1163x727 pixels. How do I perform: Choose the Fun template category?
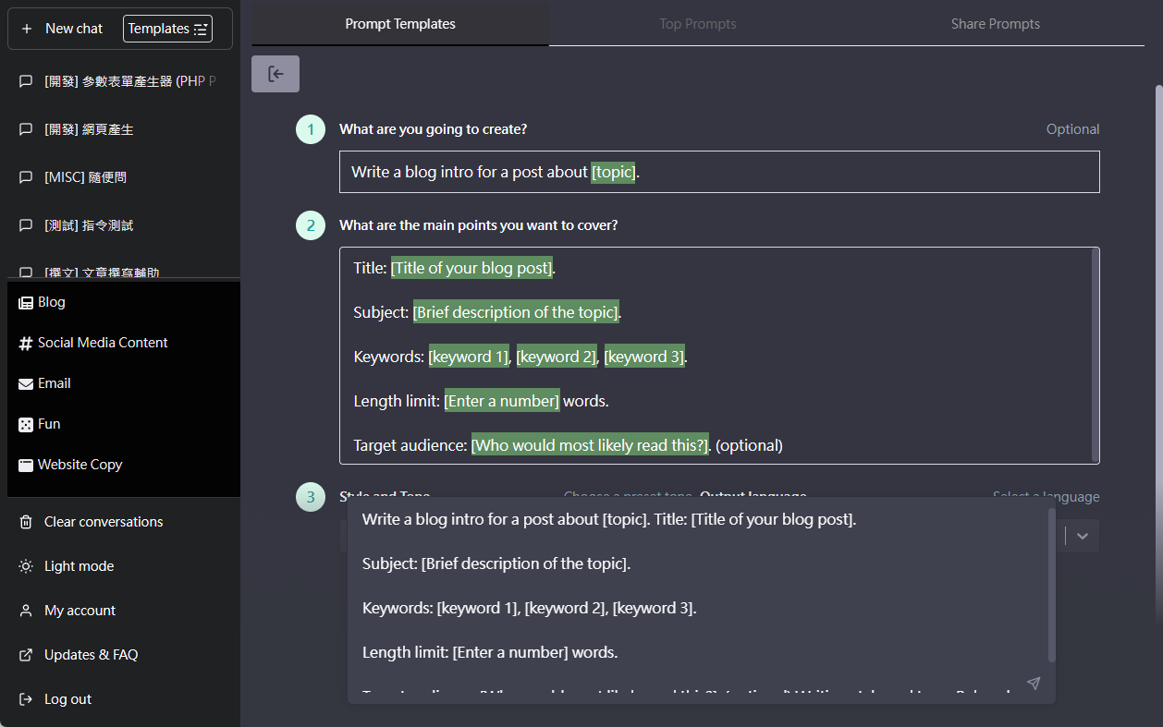(48, 424)
